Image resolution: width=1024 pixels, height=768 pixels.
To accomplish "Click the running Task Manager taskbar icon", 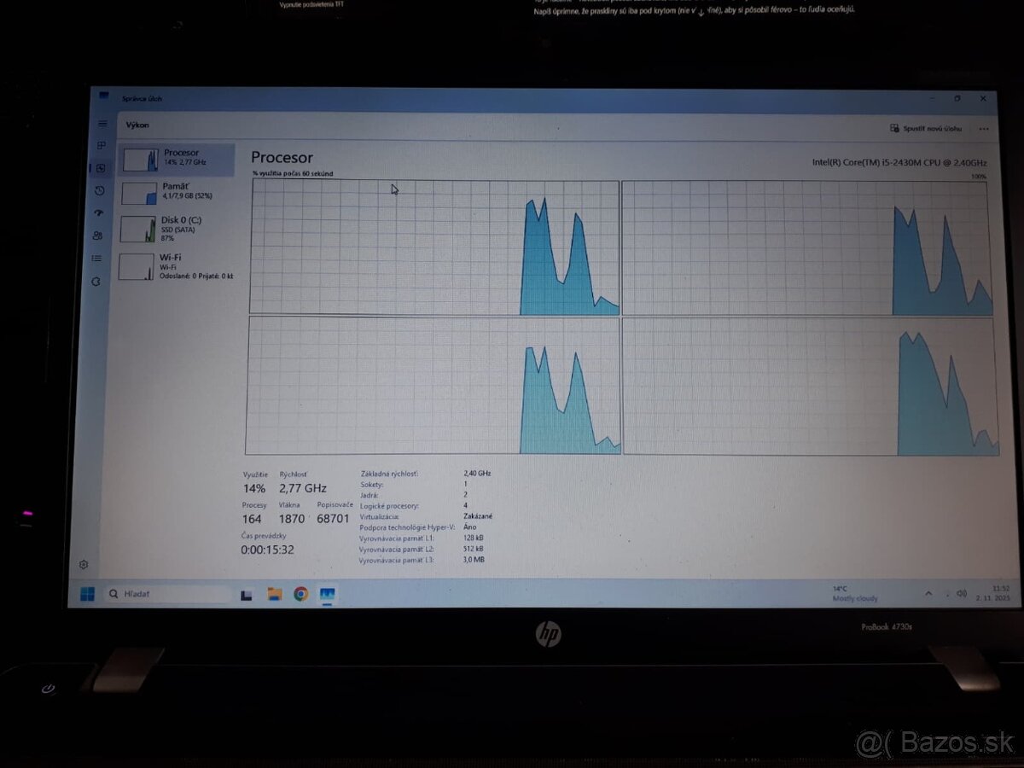I will [327, 593].
